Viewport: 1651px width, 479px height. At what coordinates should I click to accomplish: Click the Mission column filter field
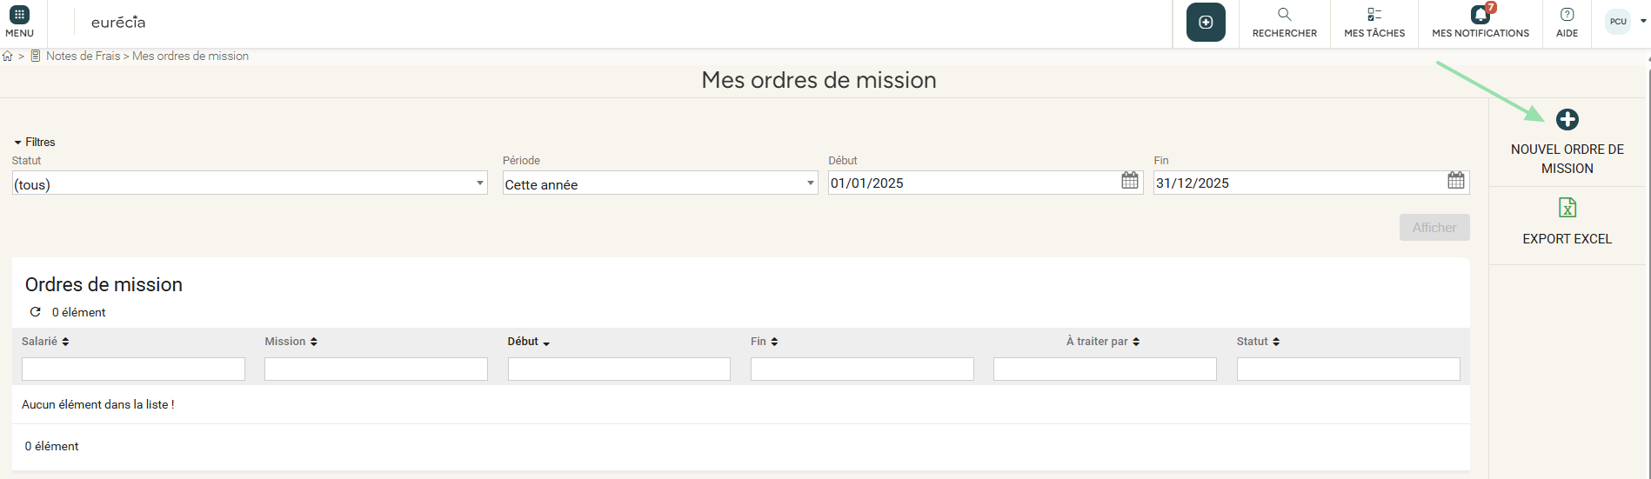[x=376, y=369]
